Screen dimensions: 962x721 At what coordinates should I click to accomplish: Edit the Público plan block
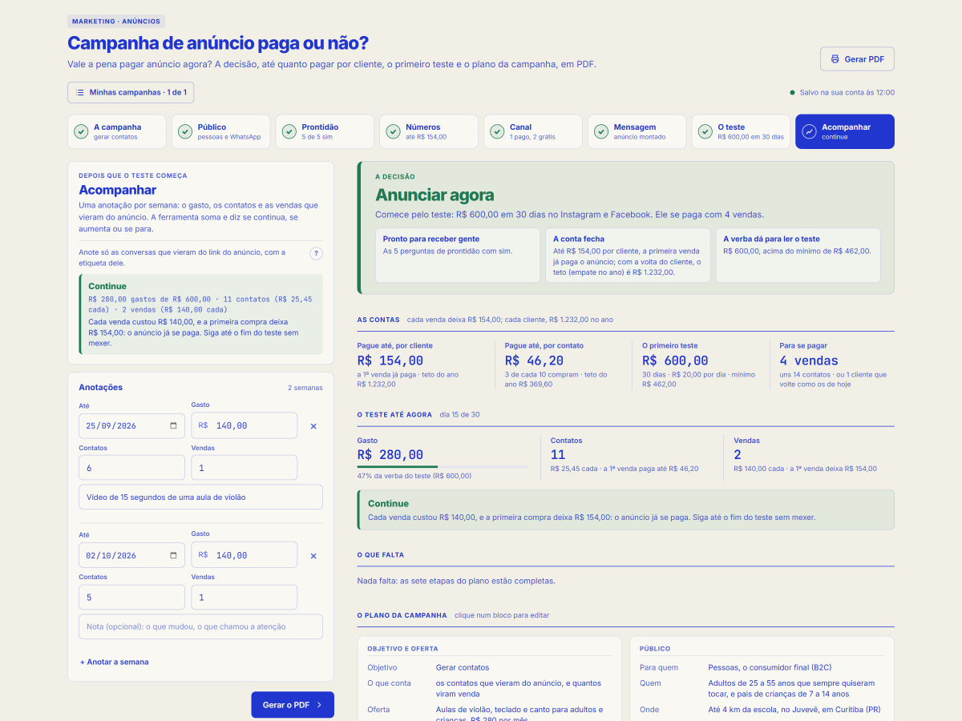[762, 679]
